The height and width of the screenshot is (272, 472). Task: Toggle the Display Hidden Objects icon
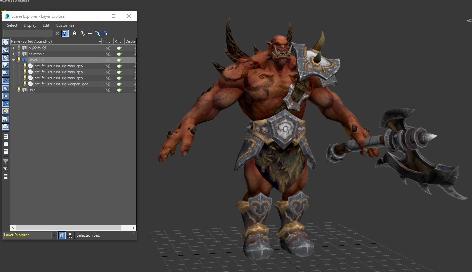[6, 127]
